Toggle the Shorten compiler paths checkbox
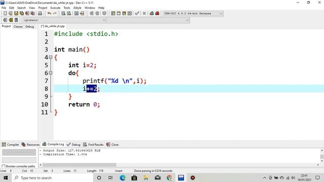324x182 pixels. [4, 166]
